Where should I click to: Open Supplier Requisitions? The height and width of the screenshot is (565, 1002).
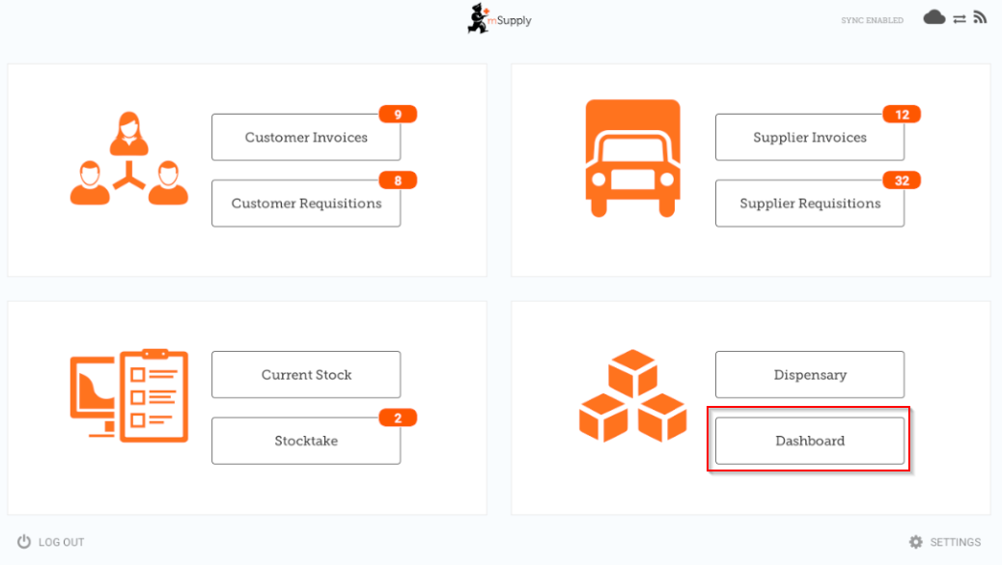click(809, 203)
